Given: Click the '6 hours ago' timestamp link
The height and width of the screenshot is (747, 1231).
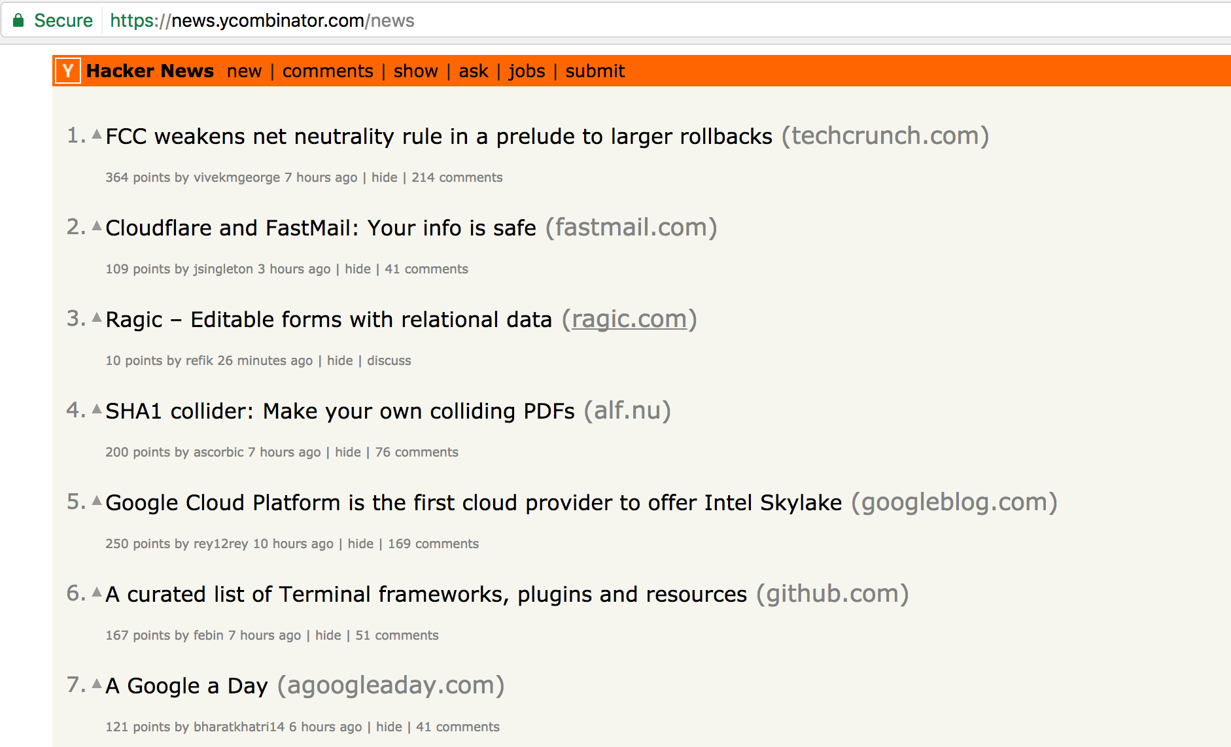Looking at the screenshot, I should point(326,727).
